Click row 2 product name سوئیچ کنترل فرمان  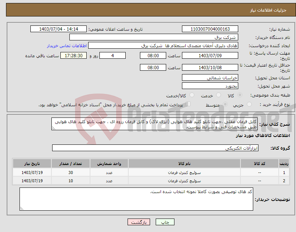(x=185, y=181)
